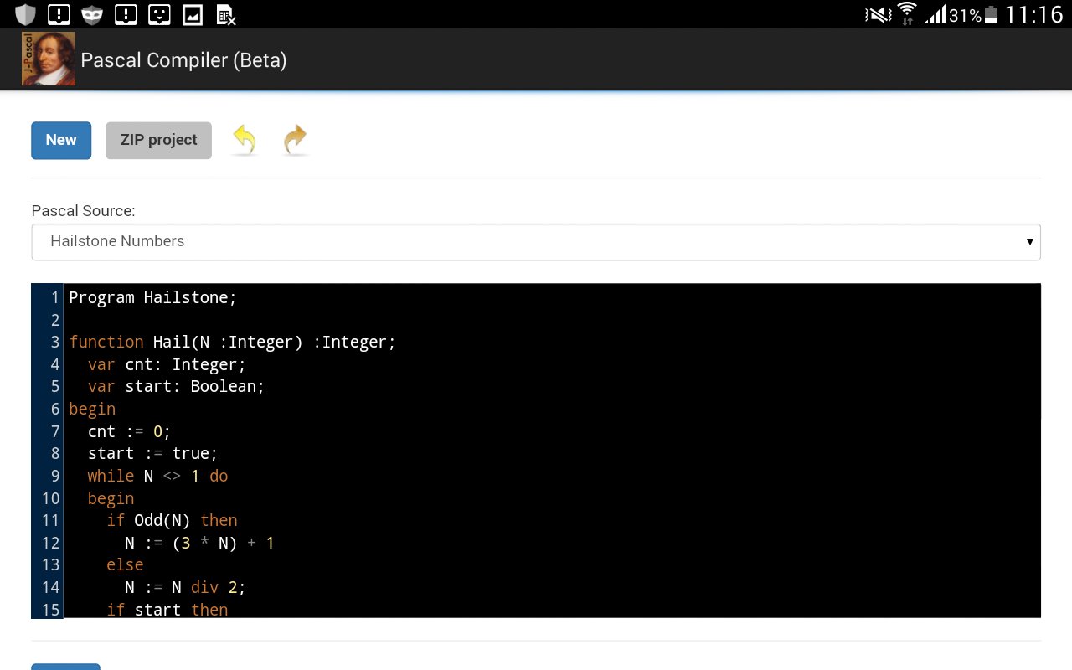Click the ZIP project button

click(x=159, y=140)
